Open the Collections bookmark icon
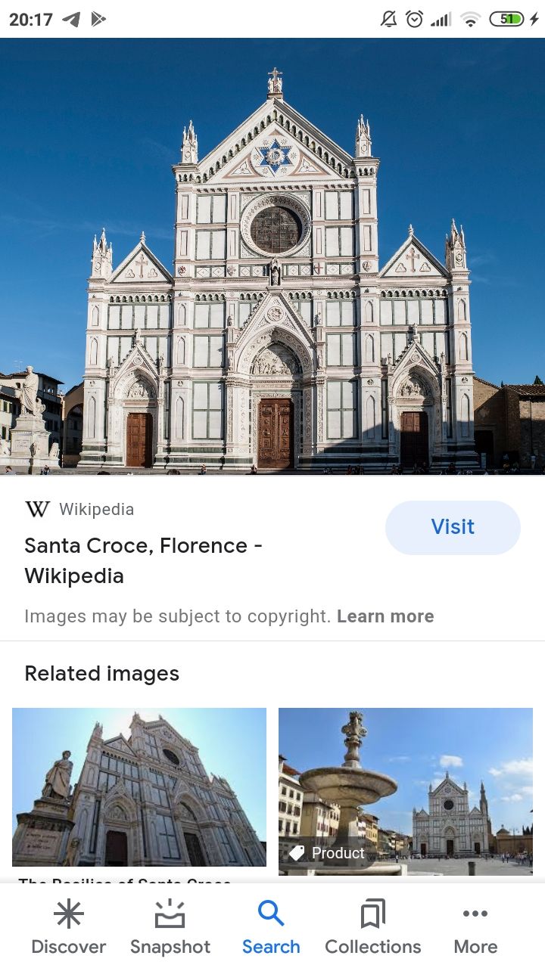This screenshot has height=968, width=545. click(372, 914)
